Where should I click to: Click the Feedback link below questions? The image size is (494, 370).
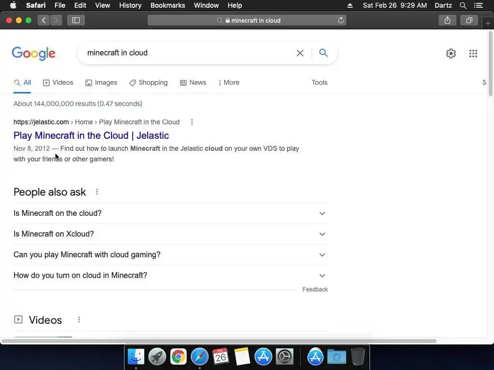point(315,290)
